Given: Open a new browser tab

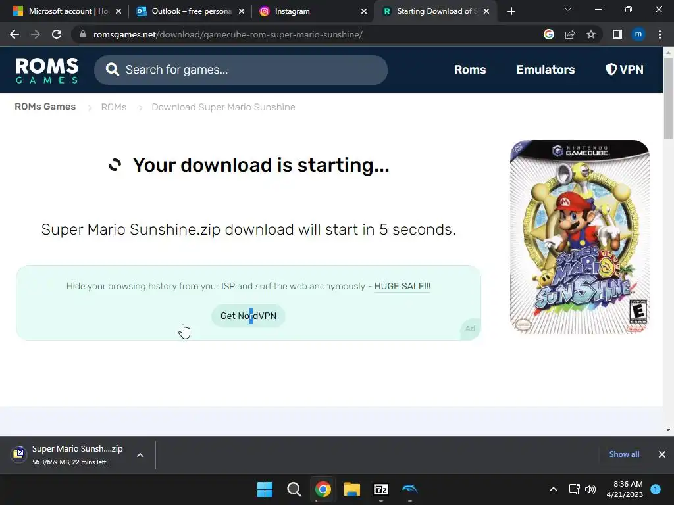Looking at the screenshot, I should pos(511,11).
